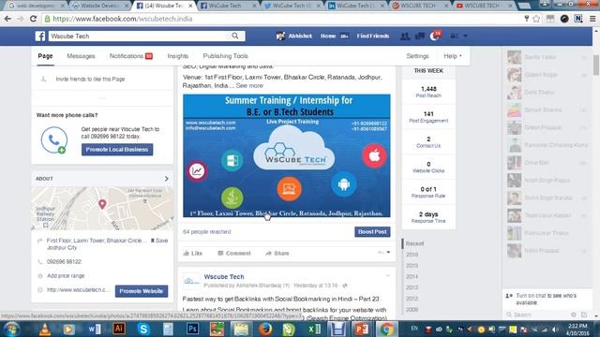The height and width of the screenshot is (337, 600).
Task: Open account menu dropdown arrow in blue bar
Action: (x=465, y=36)
